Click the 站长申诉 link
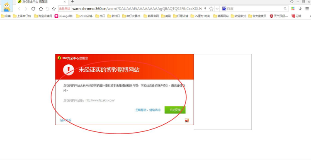Viewport: 311px width, 160px height. (x=66, y=120)
